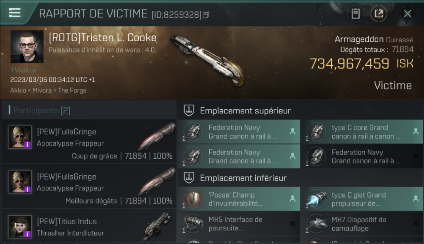
Task: Click victim Tristen L. Cooke's portrait
Action: [27, 47]
